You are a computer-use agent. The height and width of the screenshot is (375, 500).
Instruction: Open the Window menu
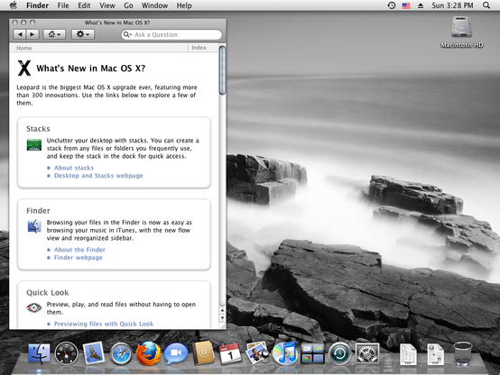coord(154,5)
